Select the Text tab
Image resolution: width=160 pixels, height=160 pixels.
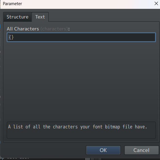[40, 17]
